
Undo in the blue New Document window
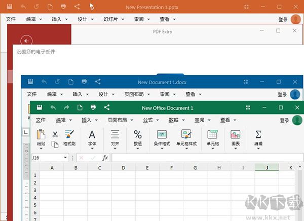coord(44,82)
